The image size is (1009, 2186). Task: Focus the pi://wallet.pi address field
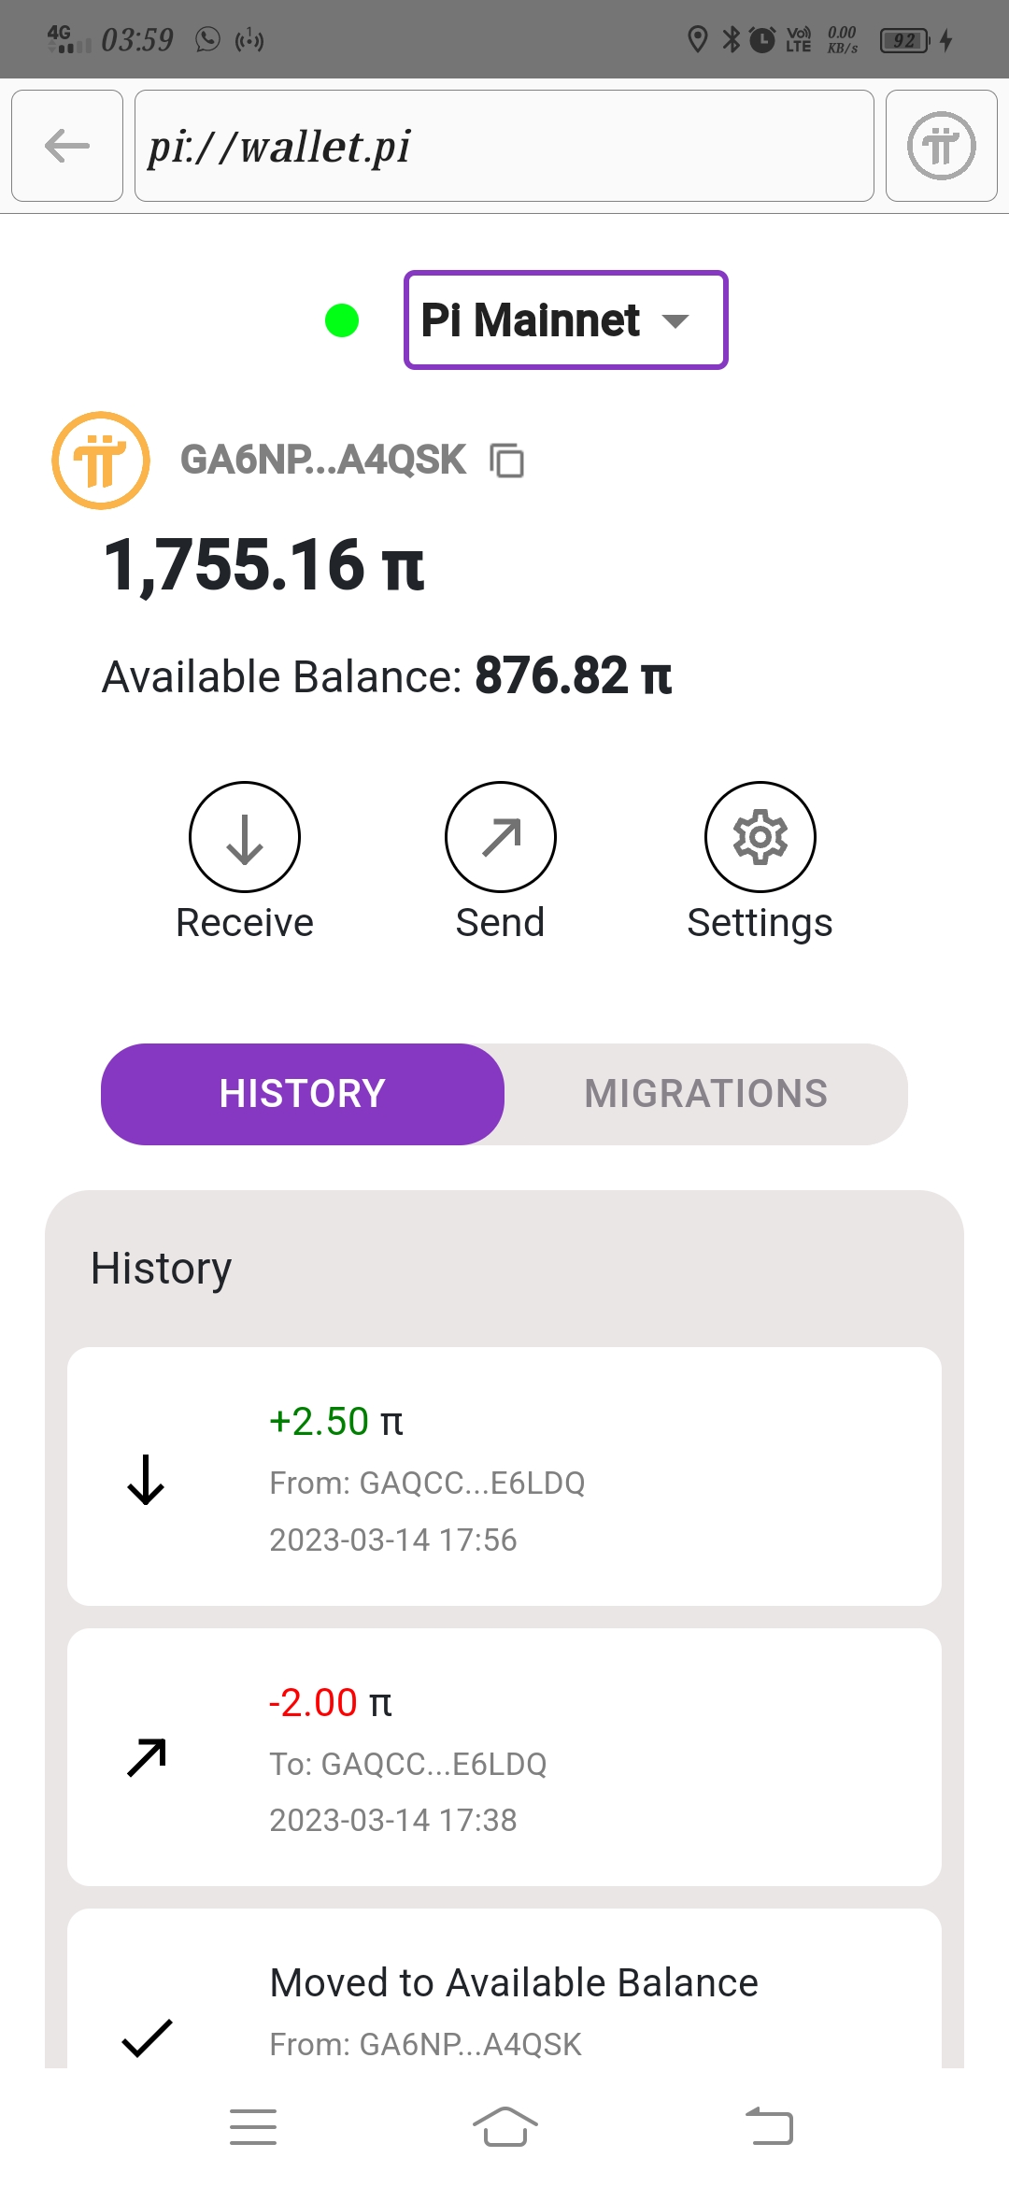(504, 146)
